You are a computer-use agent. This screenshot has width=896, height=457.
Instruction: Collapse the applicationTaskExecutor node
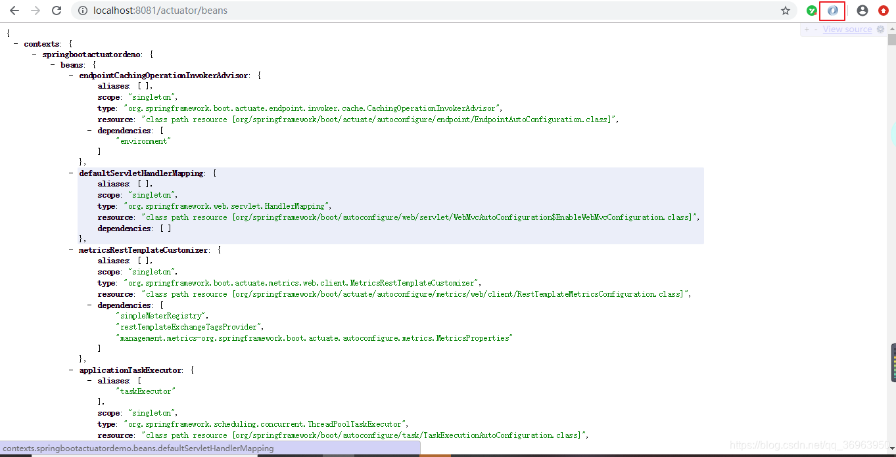click(x=72, y=370)
